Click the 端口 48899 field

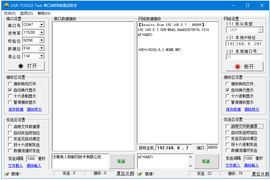(212, 147)
